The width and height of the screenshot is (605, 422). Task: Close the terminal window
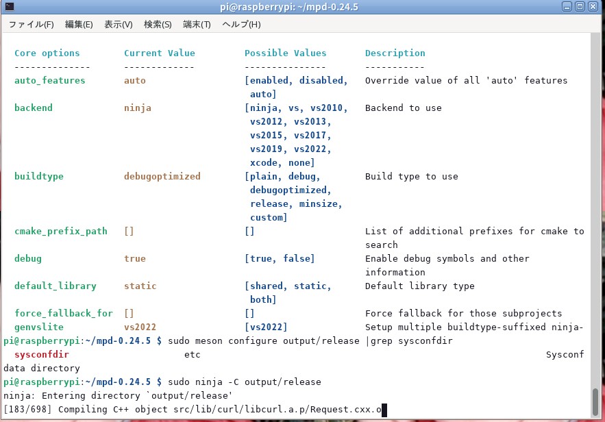(594, 7)
